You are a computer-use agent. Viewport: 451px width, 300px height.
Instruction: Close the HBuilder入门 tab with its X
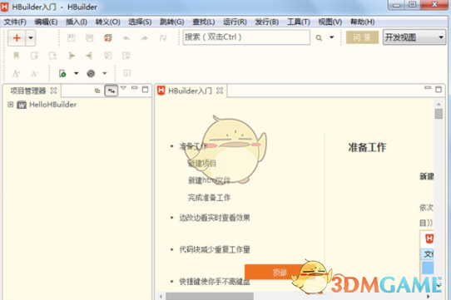click(x=220, y=91)
